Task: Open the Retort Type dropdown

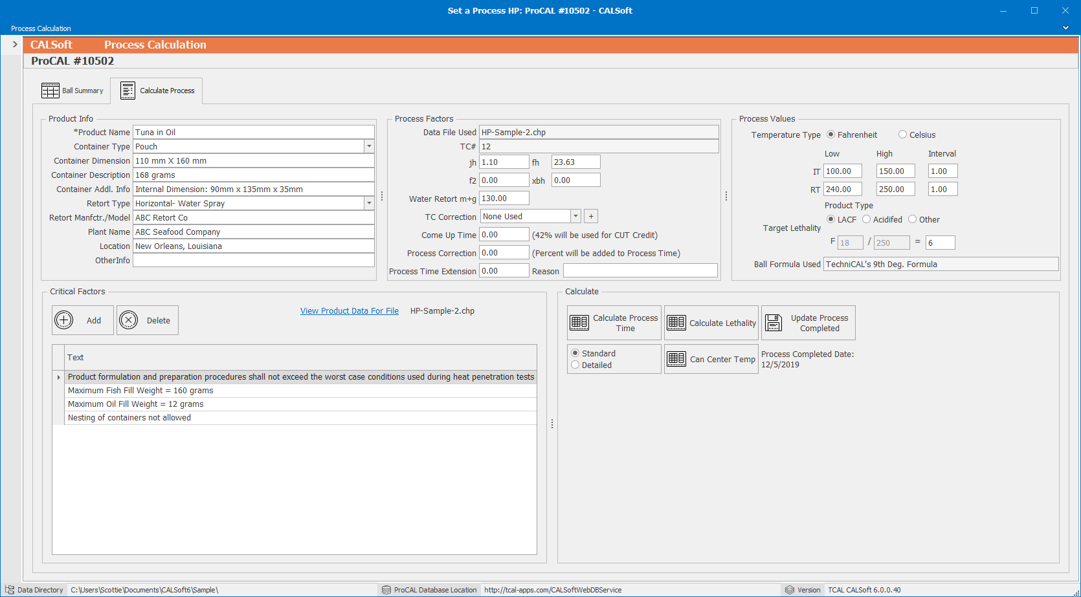Action: pos(369,204)
